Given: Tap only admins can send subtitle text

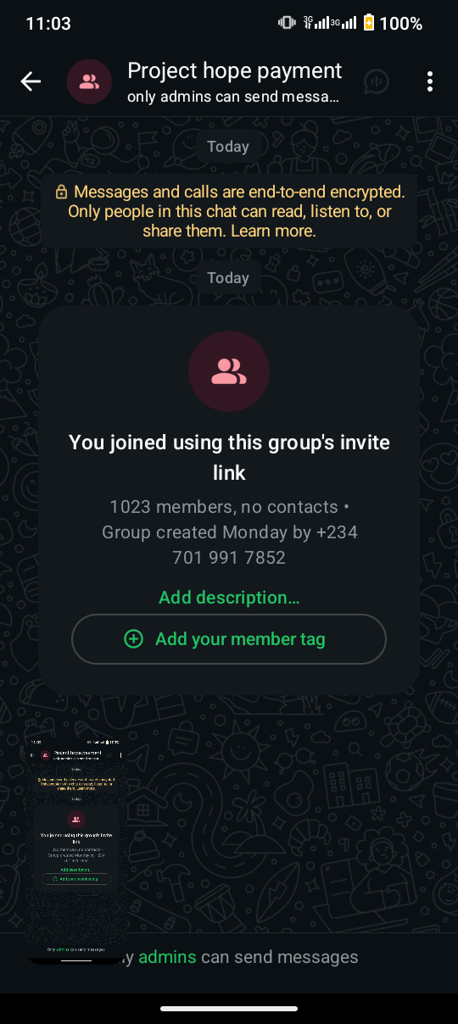Looking at the screenshot, I should click(x=233, y=97).
